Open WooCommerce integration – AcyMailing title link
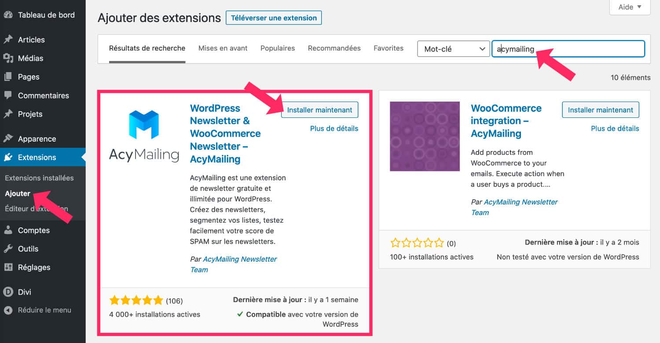This screenshot has width=660, height=343. (506, 121)
